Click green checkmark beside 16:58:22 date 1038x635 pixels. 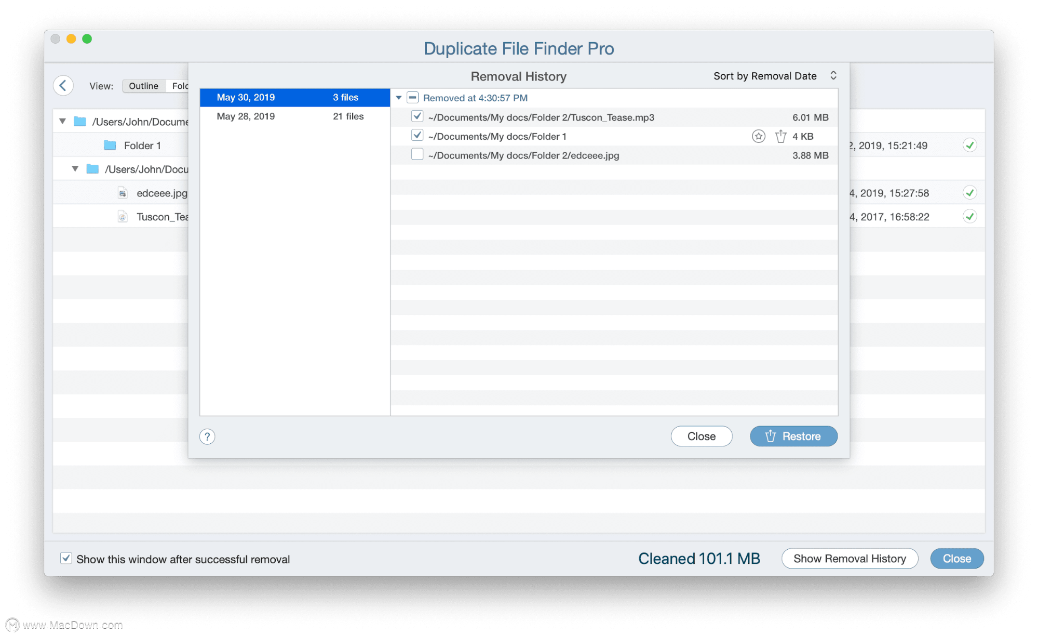[969, 216]
